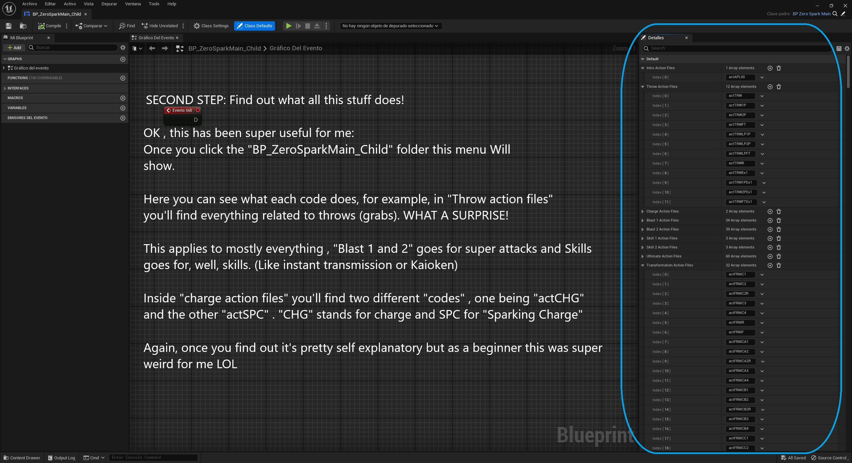
Task: Toggle Class Defaults view
Action: [x=254, y=26]
